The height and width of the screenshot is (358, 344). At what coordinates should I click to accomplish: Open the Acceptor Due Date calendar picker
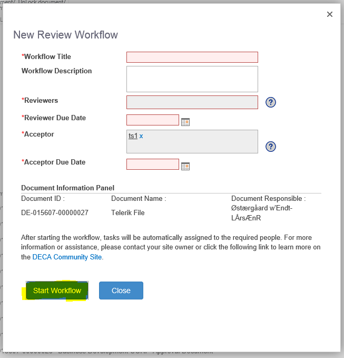[x=185, y=166]
